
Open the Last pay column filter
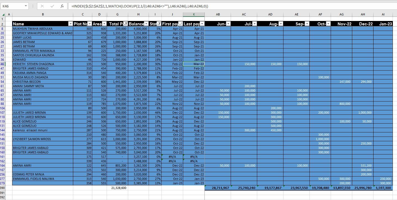[202, 24]
